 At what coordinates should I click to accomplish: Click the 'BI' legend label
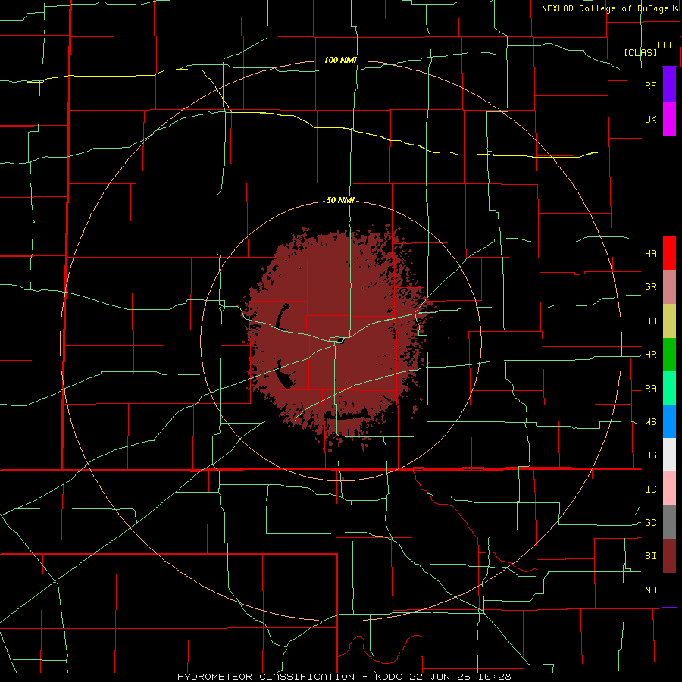point(651,556)
